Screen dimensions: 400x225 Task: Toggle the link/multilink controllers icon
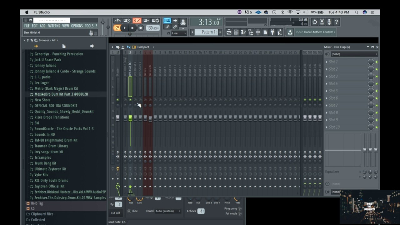click(x=175, y=27)
